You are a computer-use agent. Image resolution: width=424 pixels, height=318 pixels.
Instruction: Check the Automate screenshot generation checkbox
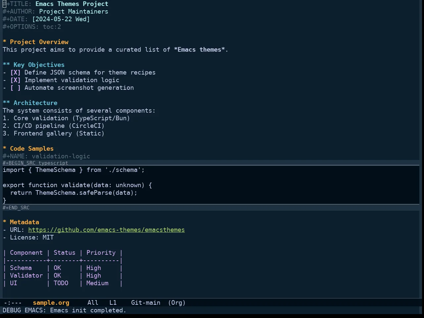pyautogui.click(x=15, y=88)
